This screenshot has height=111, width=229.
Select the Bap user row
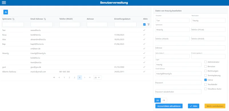76,44
